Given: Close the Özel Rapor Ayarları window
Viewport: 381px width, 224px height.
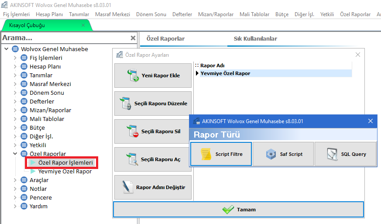Looking at the screenshot, I should pyautogui.click(x=358, y=55).
